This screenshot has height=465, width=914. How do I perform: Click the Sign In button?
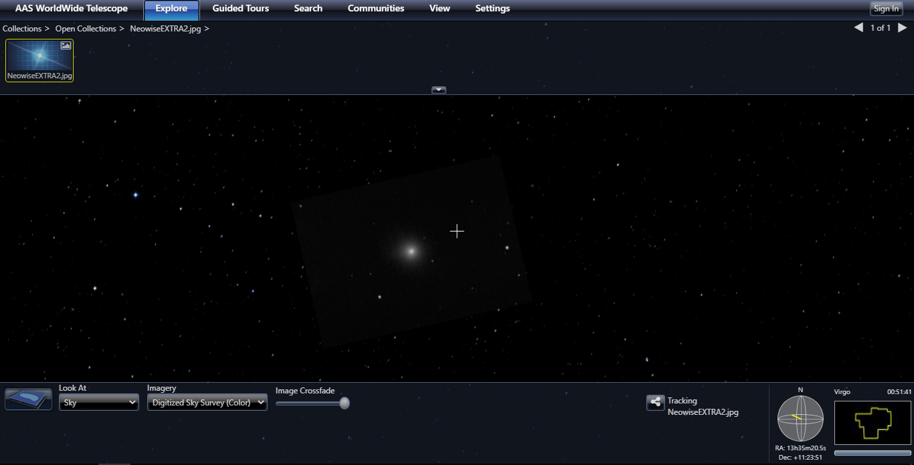click(886, 9)
